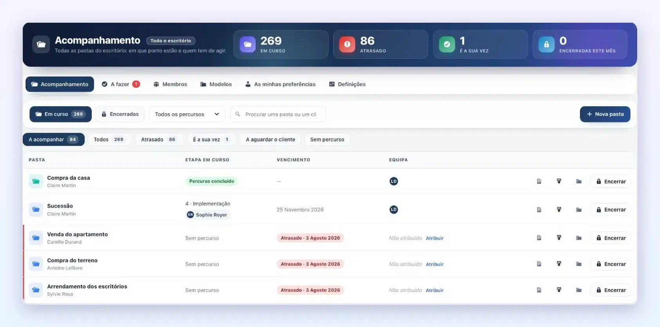The width and height of the screenshot is (660, 327).
Task: Go to the Modelos tab
Action: click(x=216, y=84)
